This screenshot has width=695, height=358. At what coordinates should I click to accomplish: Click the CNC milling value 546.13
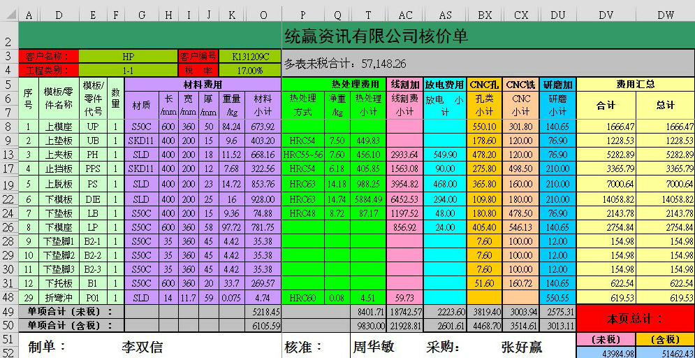tap(521, 227)
